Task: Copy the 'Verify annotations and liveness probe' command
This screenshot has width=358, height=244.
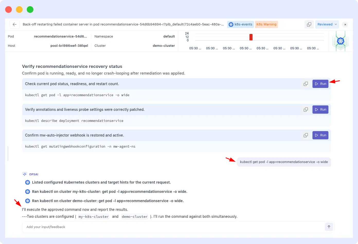Action: tap(306, 110)
